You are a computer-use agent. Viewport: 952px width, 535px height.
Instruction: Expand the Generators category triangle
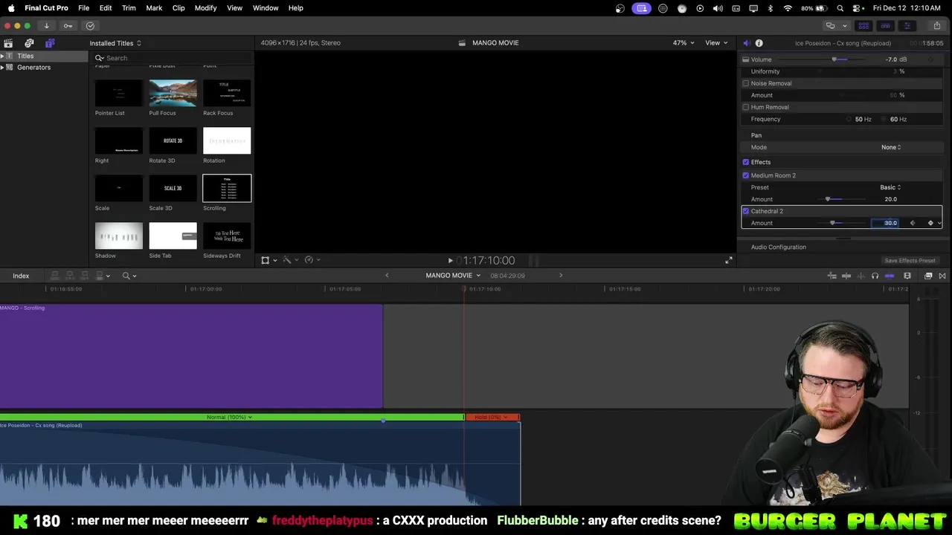pos(2,67)
